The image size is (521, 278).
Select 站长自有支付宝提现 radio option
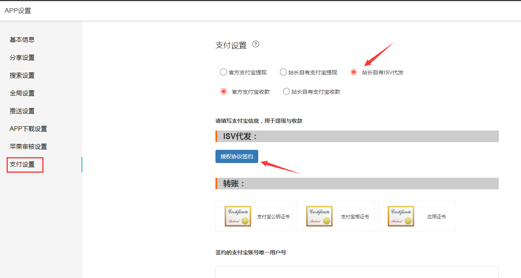[283, 72]
